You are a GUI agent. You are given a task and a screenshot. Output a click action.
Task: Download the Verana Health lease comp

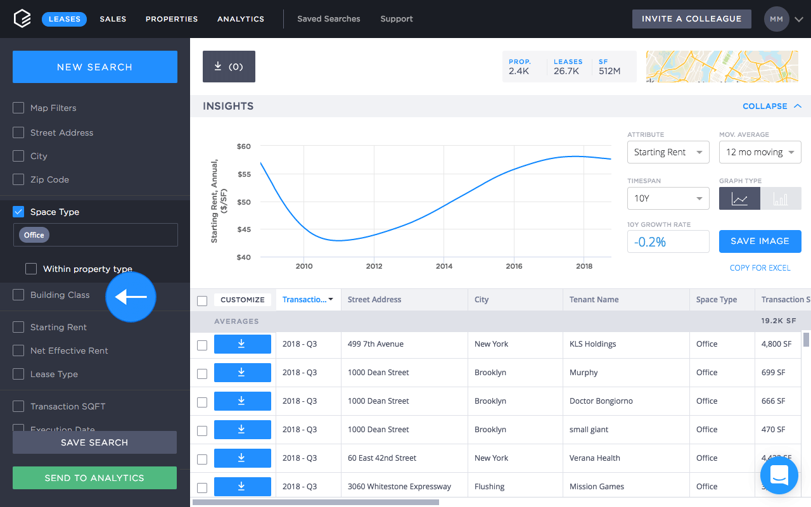coord(242,458)
